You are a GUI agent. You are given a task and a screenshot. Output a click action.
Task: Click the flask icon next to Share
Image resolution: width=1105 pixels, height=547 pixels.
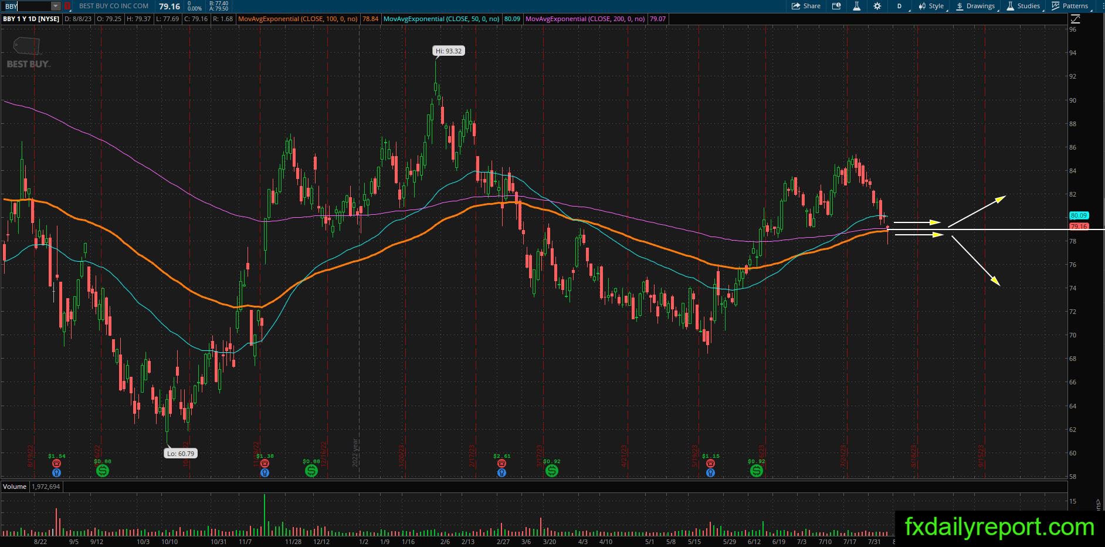point(857,6)
